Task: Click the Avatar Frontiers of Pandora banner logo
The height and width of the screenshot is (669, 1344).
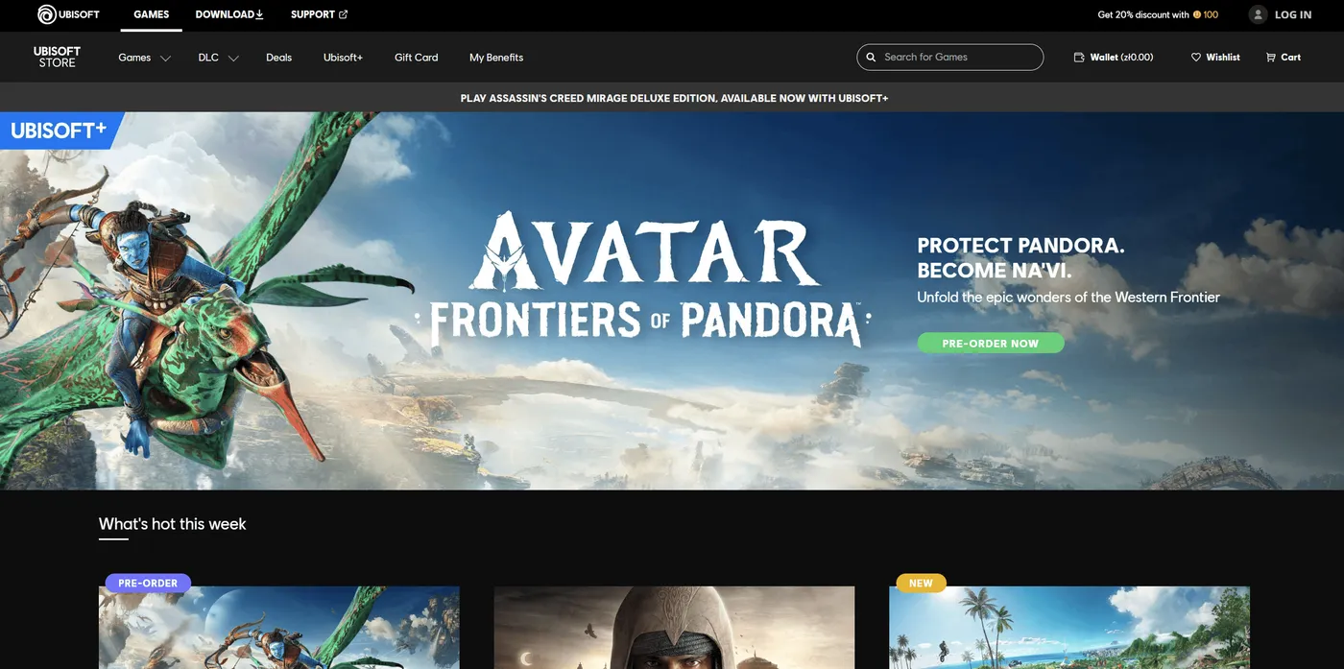Action: click(643, 280)
